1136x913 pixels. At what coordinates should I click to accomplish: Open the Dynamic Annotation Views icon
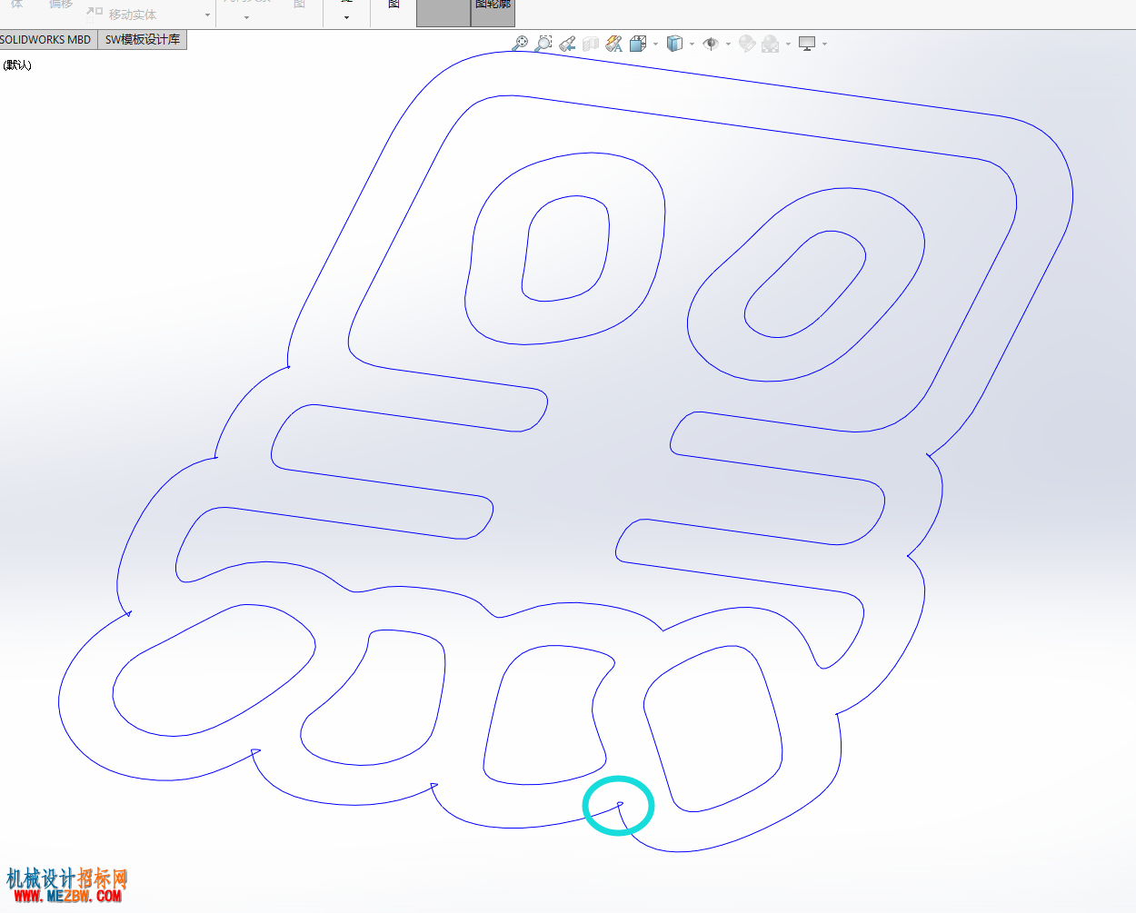pyautogui.click(x=614, y=43)
